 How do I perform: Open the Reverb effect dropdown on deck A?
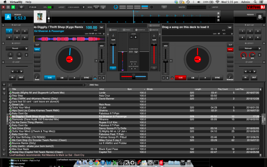(26, 48)
